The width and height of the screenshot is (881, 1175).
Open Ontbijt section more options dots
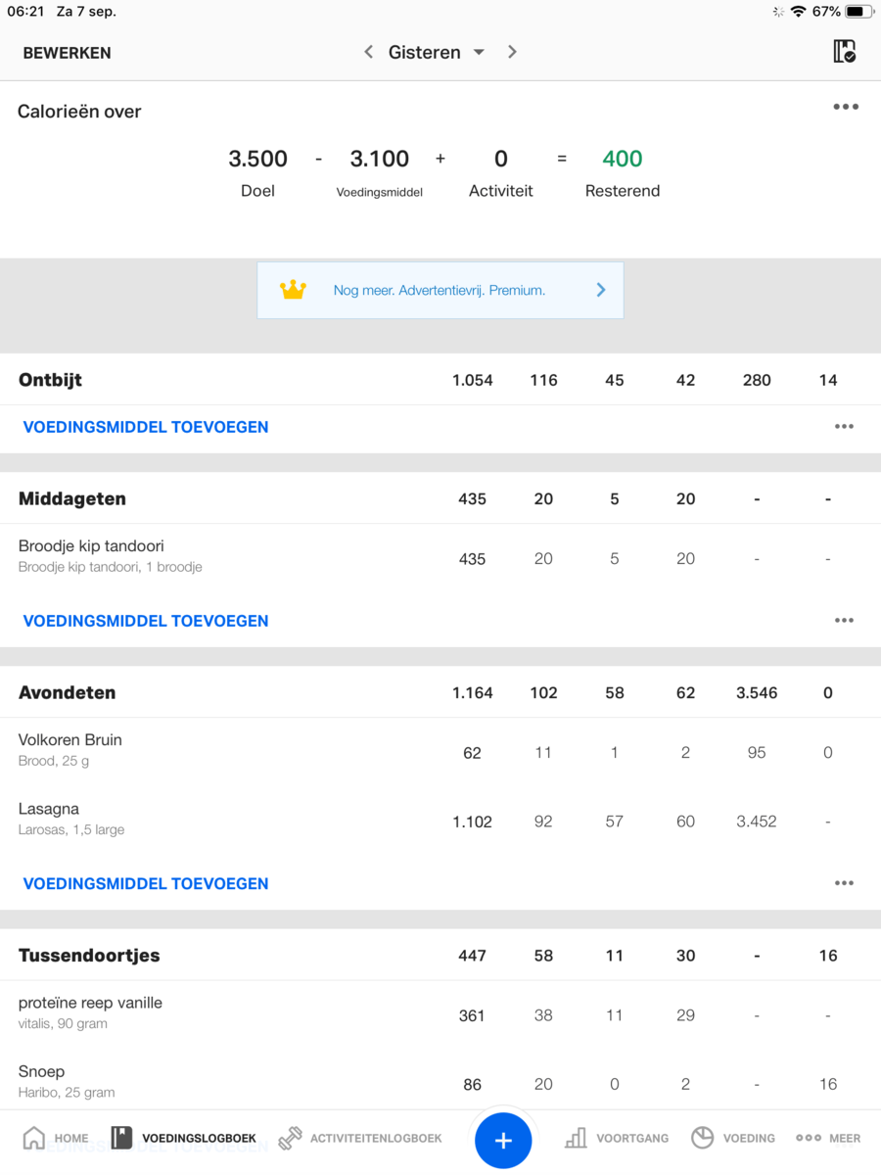click(x=844, y=427)
